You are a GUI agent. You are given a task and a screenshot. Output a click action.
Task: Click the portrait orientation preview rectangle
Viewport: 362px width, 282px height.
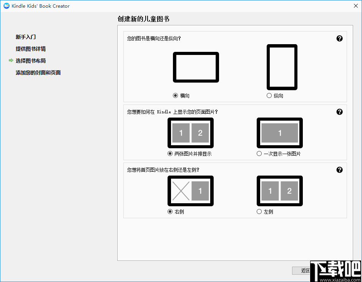coord(282,67)
